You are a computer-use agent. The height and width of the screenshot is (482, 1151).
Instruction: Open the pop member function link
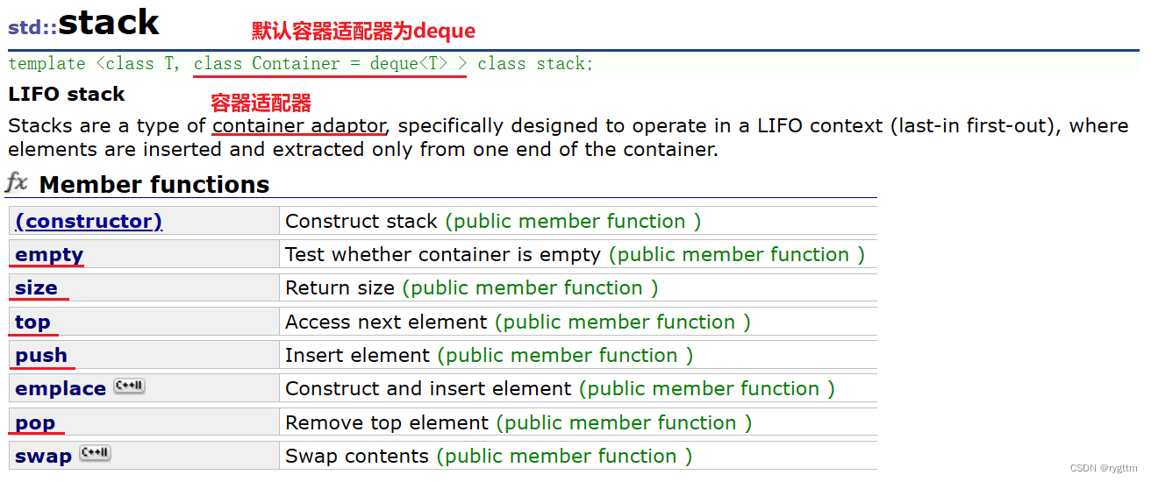[x=35, y=423]
